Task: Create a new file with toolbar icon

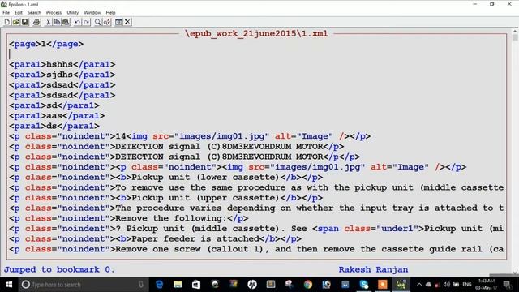Action: (x=7, y=22)
